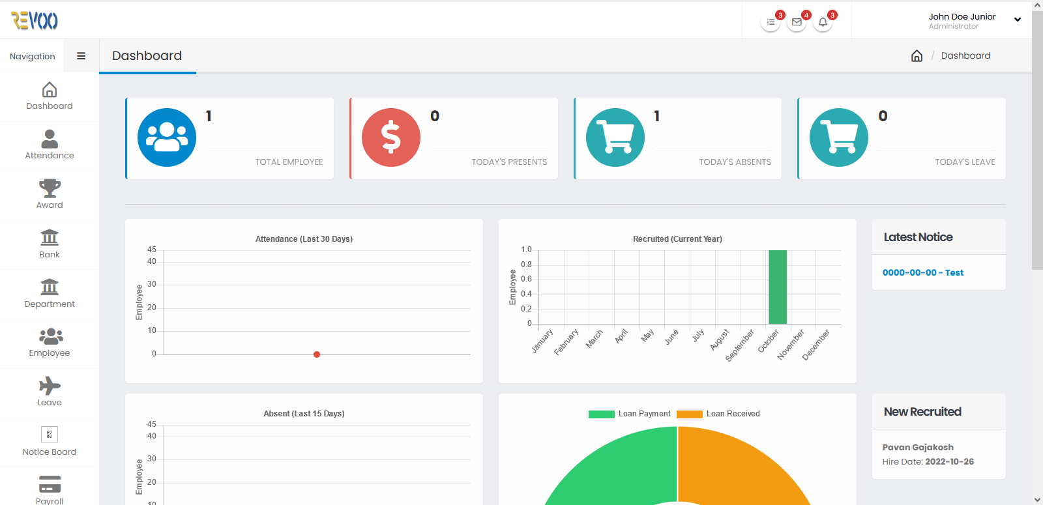
Task: Open Attendance from the sidebar
Action: coord(50,145)
